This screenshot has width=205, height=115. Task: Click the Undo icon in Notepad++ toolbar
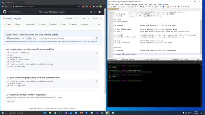click(x=135, y=7)
